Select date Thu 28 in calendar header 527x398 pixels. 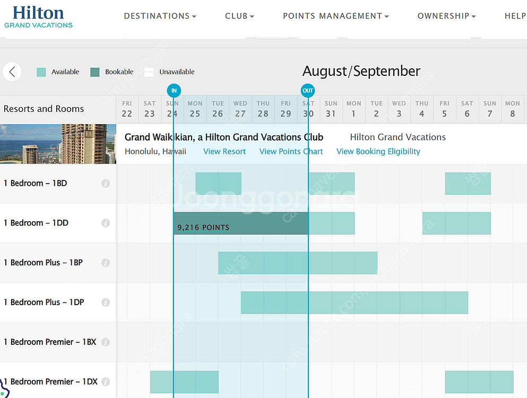pos(263,109)
